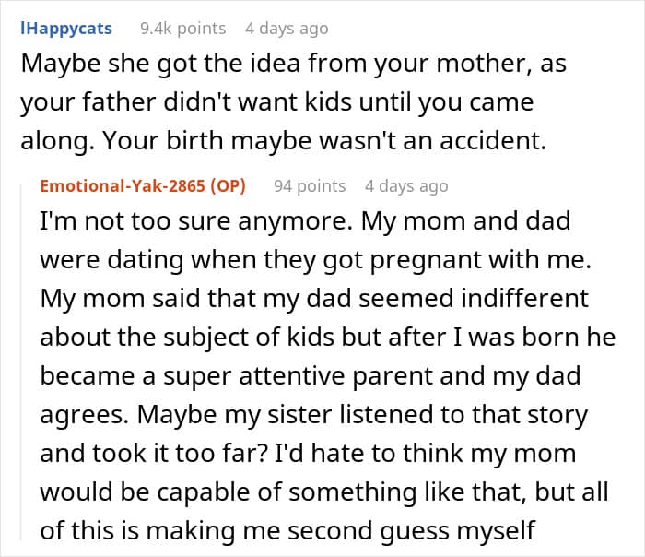Click the line 'agrees. Maybe my sister listened'
Screen dimensions: 645x557
pyautogui.click(x=314, y=415)
